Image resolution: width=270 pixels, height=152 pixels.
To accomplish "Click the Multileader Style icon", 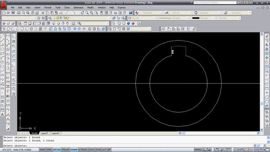I will click(x=226, y=13).
